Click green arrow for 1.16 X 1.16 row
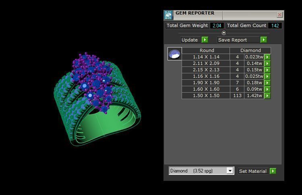The image size is (302, 195). (x=267, y=76)
